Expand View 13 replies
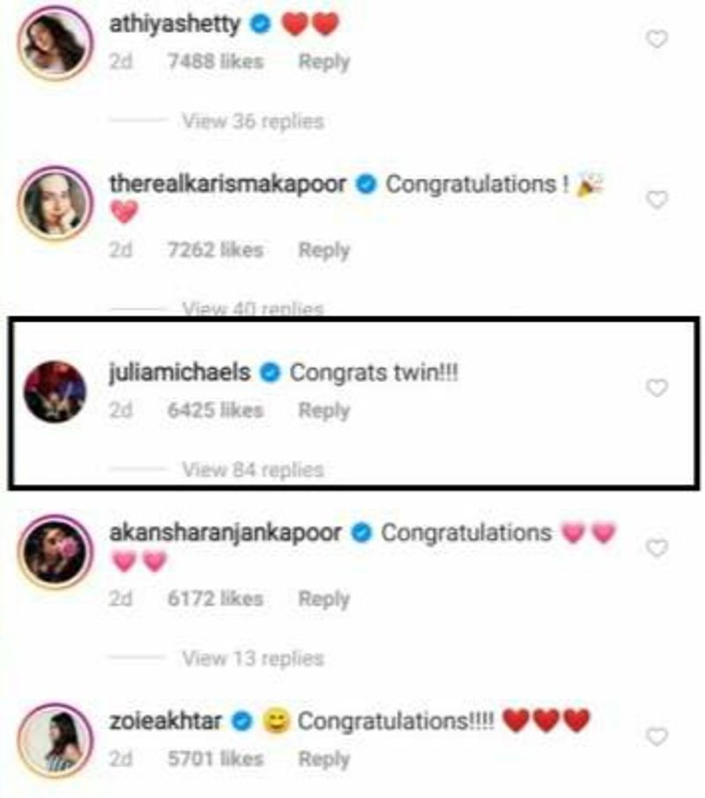The width and height of the screenshot is (705, 798). coord(253,658)
